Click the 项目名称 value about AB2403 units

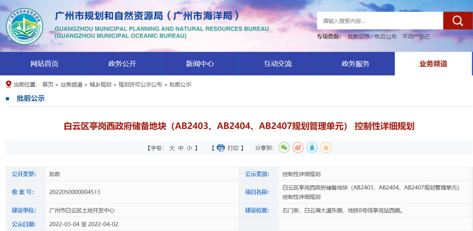pos(371,192)
